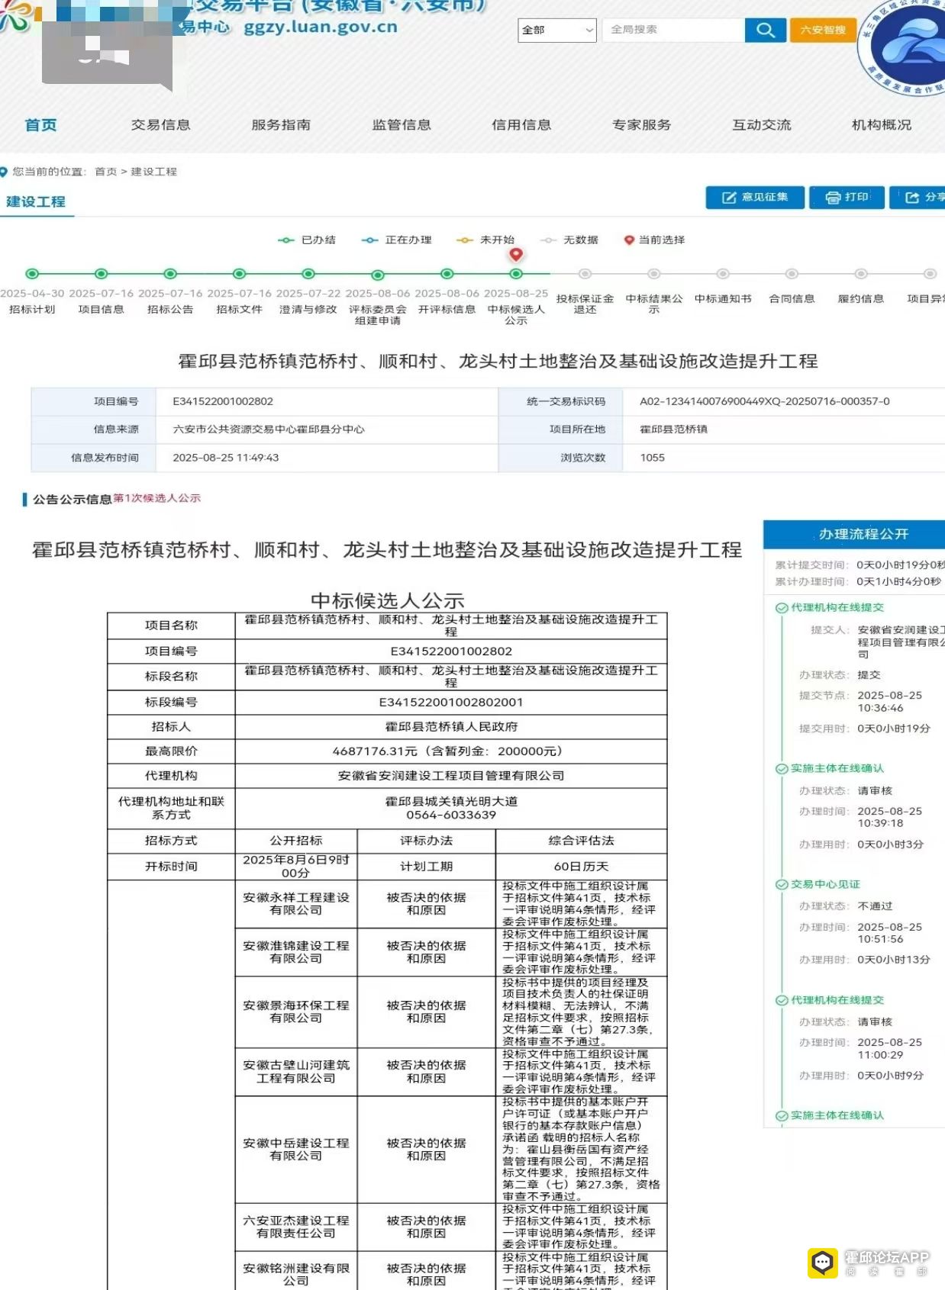Select 交易信息 in the navigation bar
The height and width of the screenshot is (1290, 945).
coord(160,125)
